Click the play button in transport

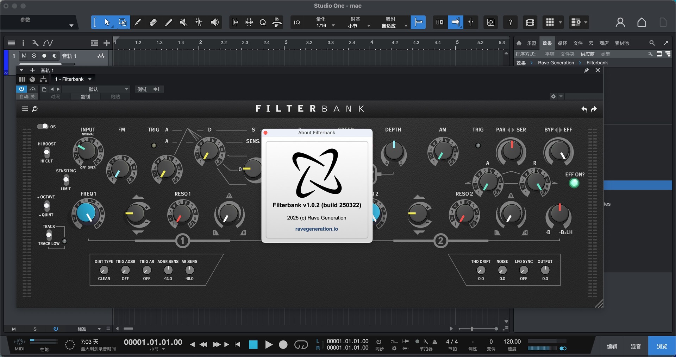click(x=269, y=345)
